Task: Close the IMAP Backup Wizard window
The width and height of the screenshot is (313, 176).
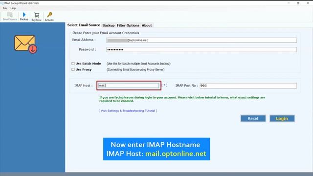Action: [x=308, y=3]
